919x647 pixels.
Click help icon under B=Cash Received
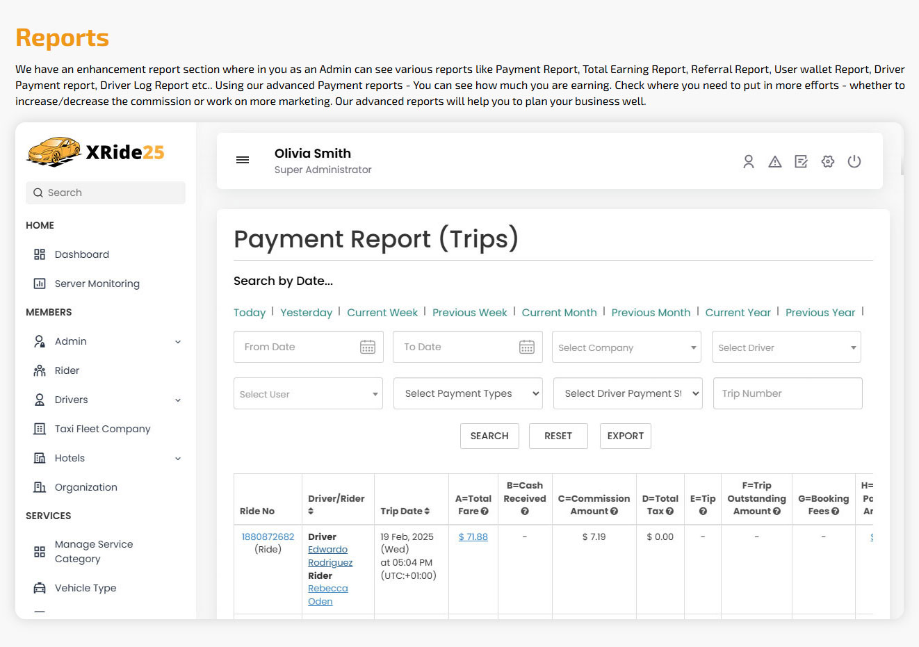pyautogui.click(x=525, y=511)
